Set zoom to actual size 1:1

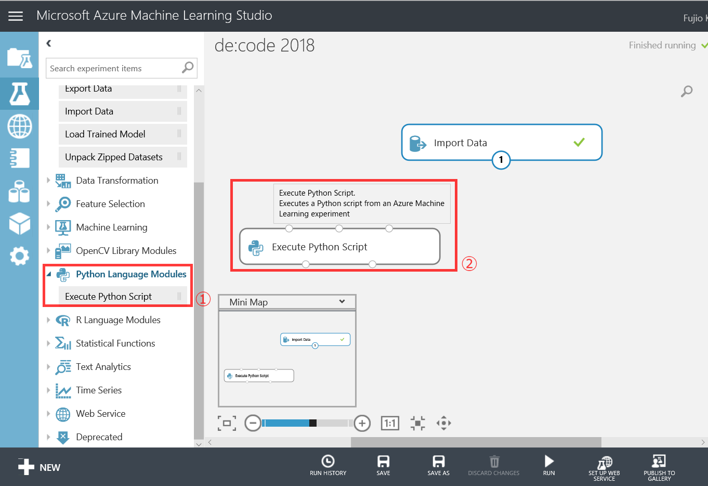[390, 423]
